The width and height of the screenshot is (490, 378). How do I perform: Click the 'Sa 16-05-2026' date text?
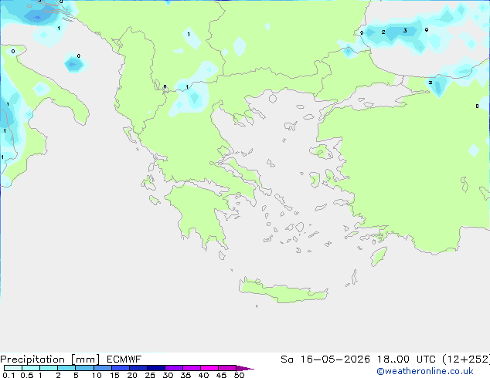[325, 359]
